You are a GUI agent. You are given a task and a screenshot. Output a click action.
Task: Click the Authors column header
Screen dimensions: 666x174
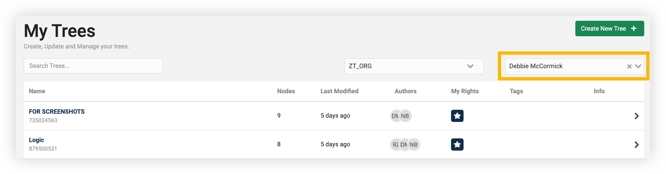(406, 91)
